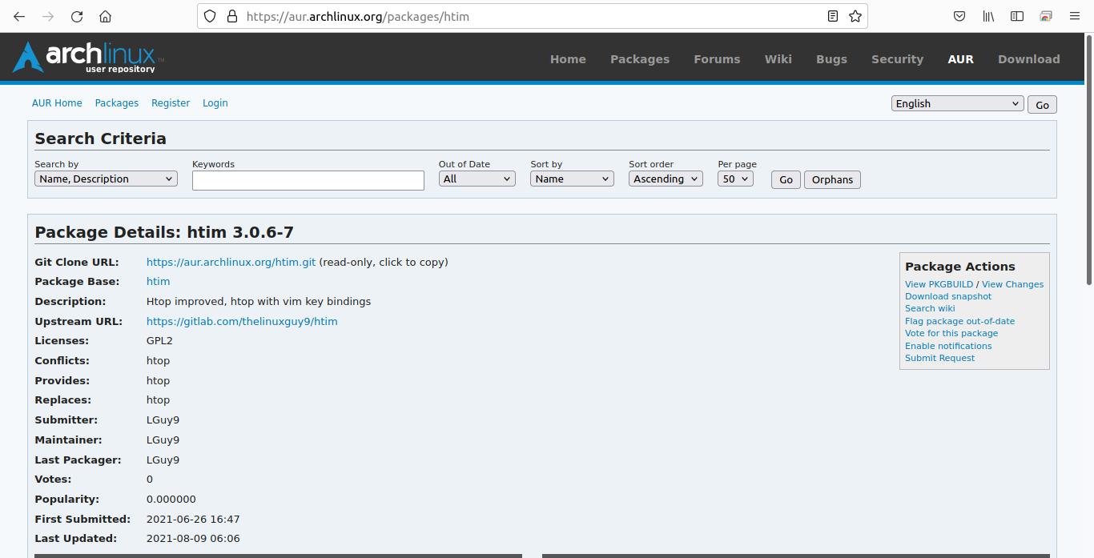Open View PKGBUILD link
The width and height of the screenshot is (1094, 558).
939,284
